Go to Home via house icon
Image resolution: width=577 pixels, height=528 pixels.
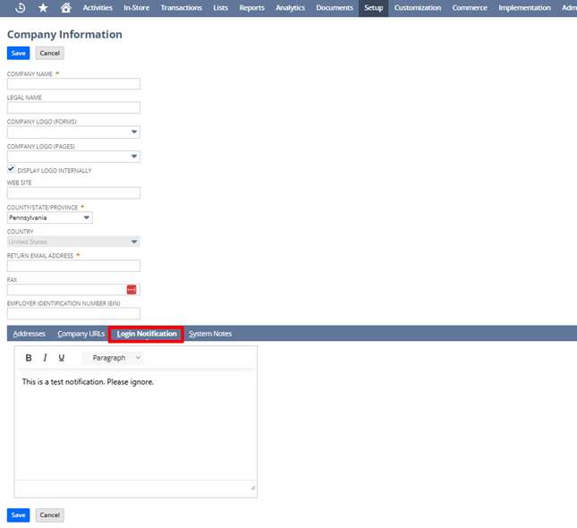click(x=66, y=8)
